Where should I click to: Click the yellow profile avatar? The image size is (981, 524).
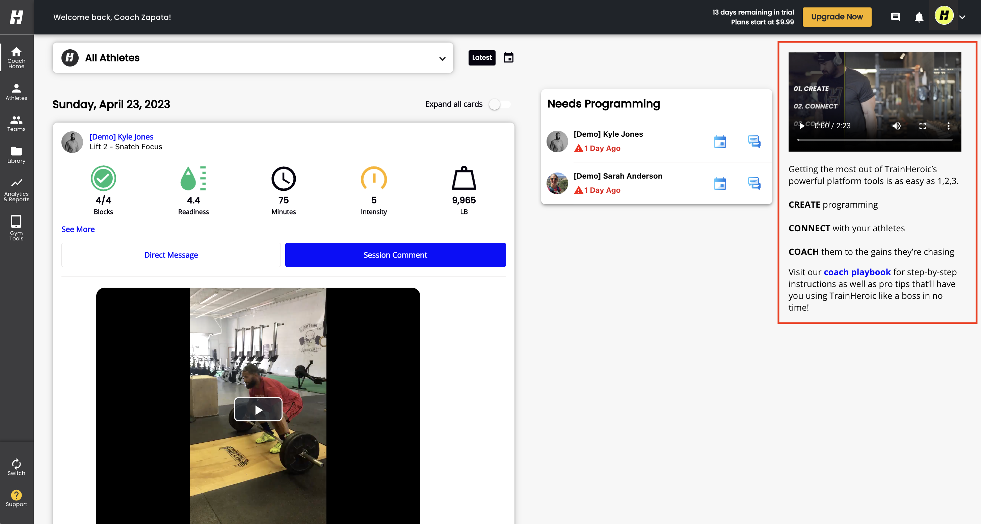coord(944,16)
